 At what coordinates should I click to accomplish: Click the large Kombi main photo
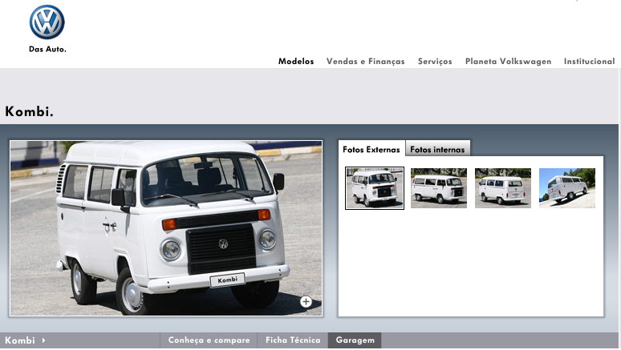pyautogui.click(x=166, y=228)
